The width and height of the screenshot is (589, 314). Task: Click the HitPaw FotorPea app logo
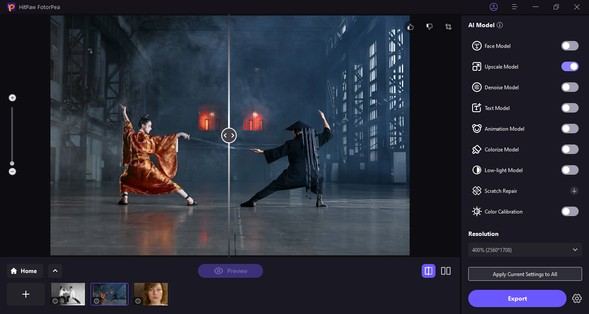11,7
